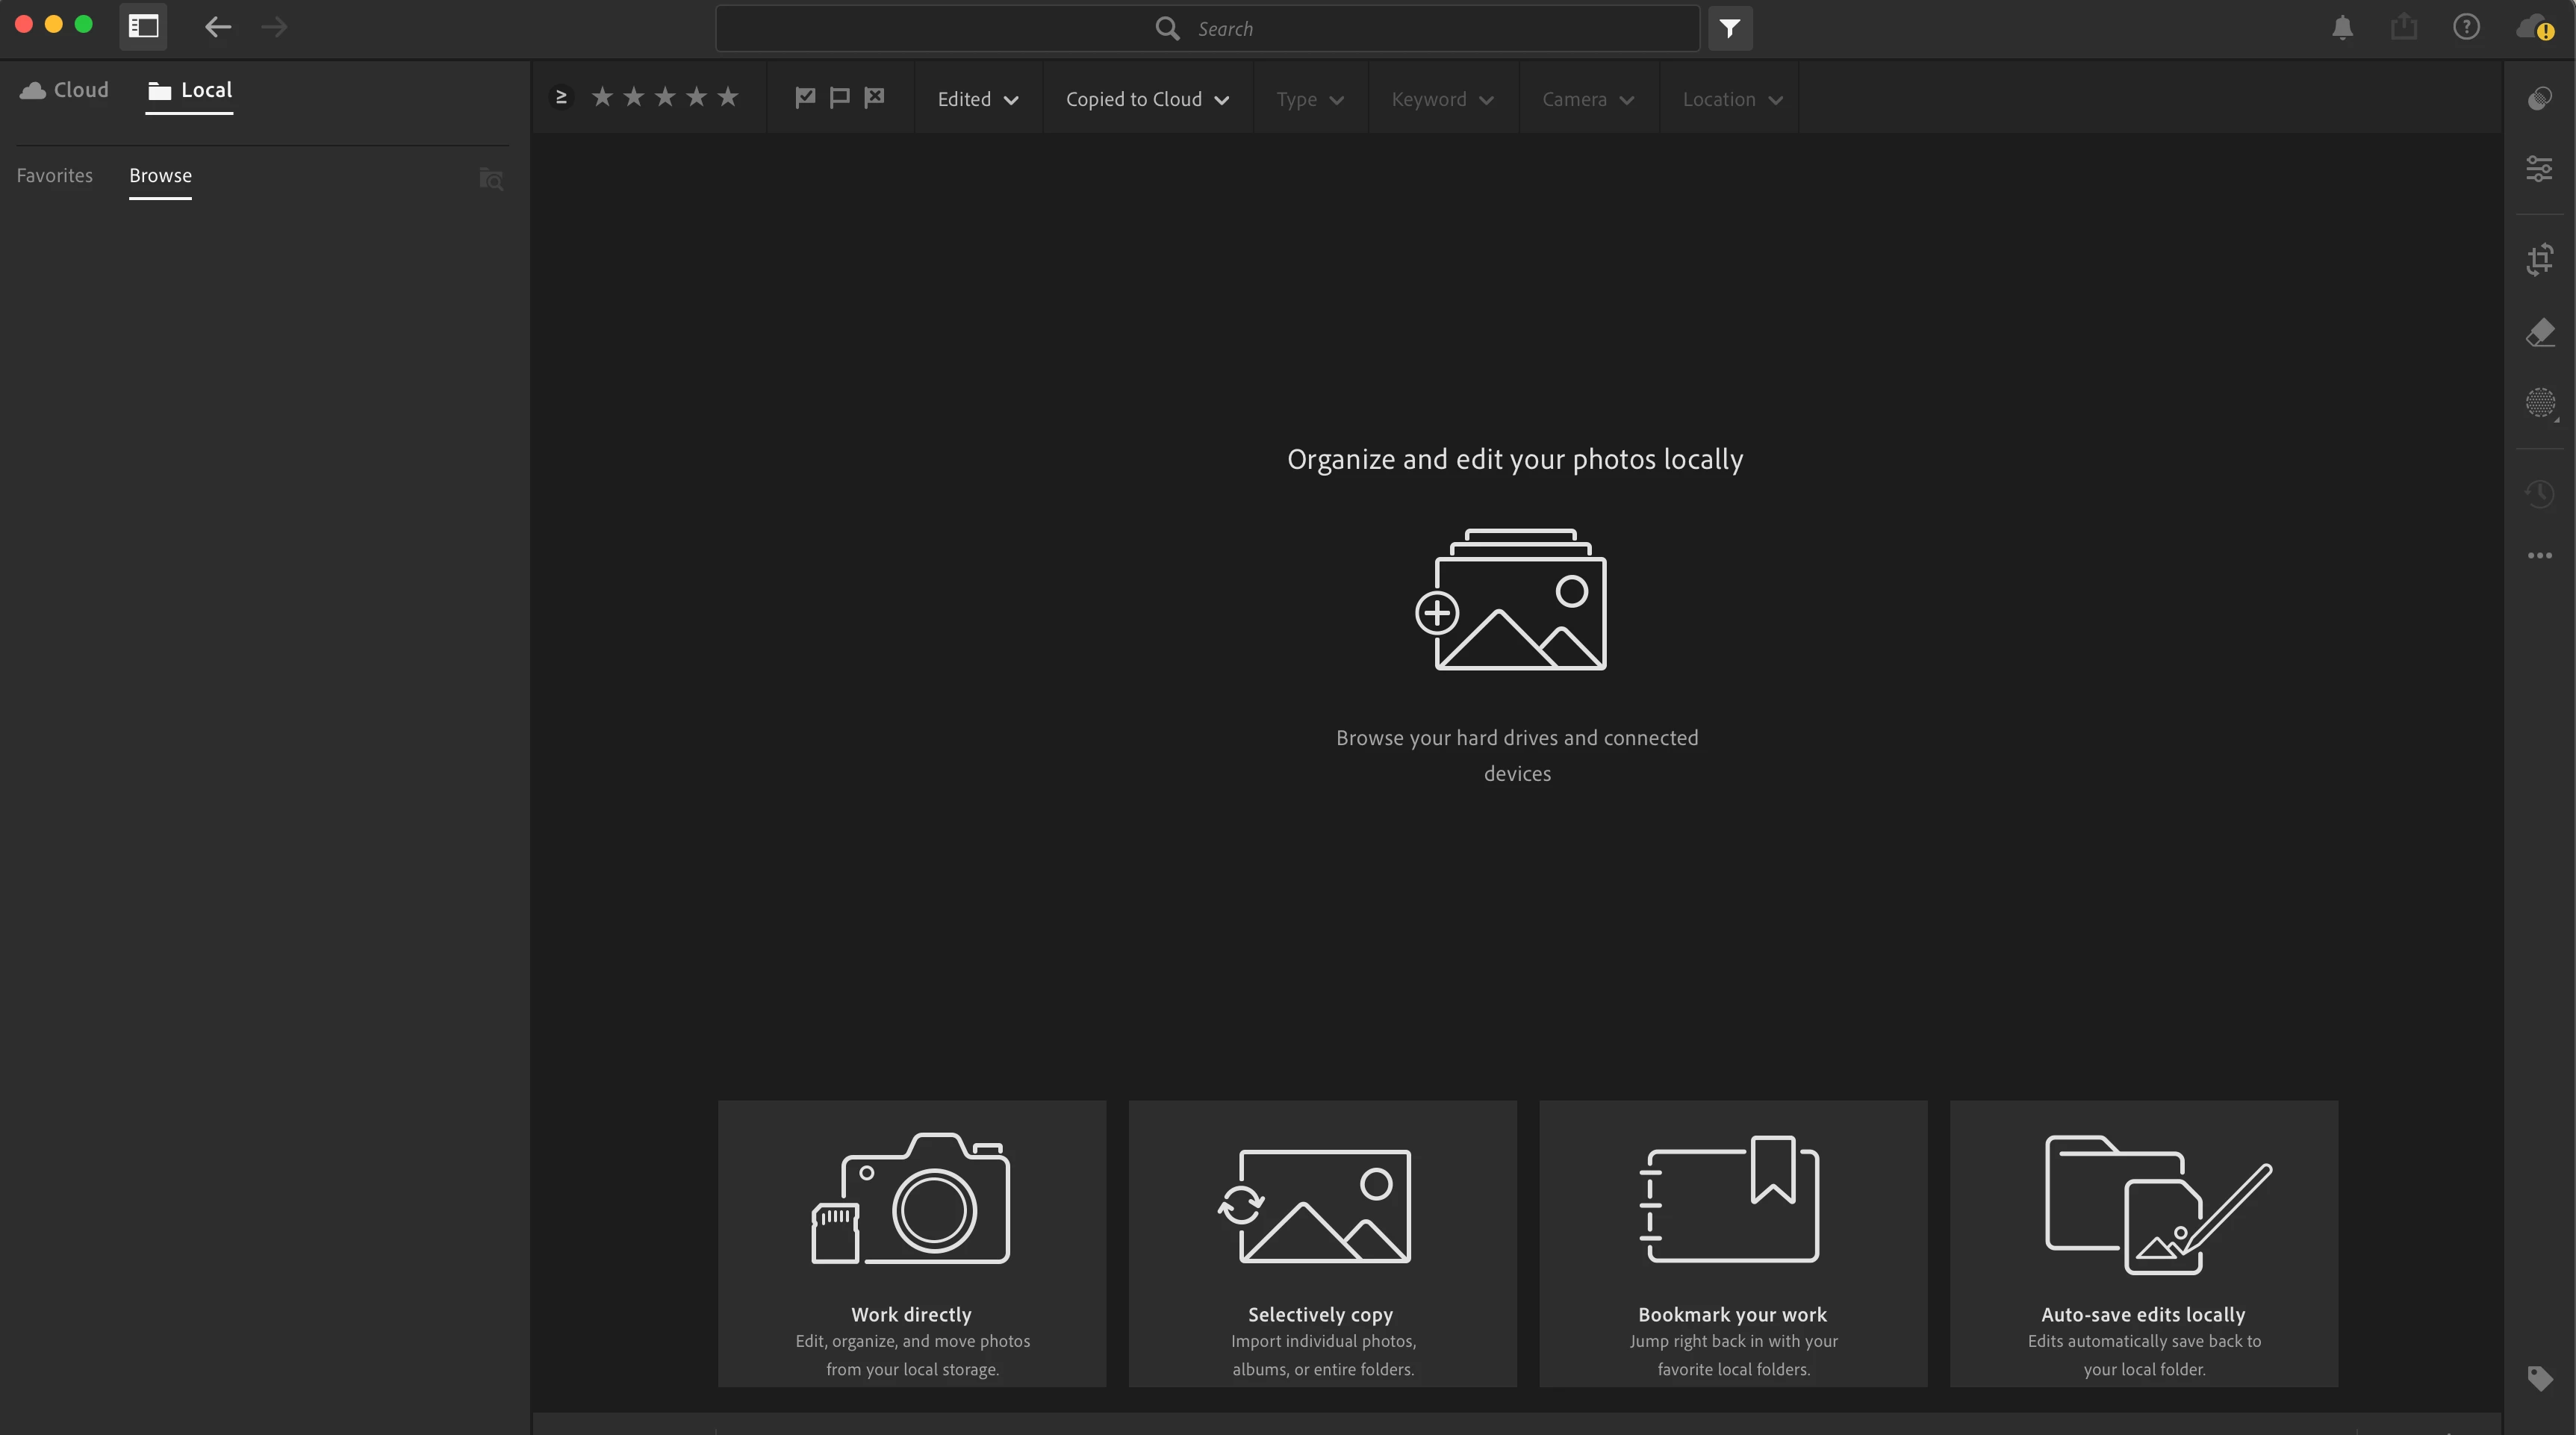Open the Keywords tag icon
The height and width of the screenshot is (1435, 2576).
pos(2539,1379)
